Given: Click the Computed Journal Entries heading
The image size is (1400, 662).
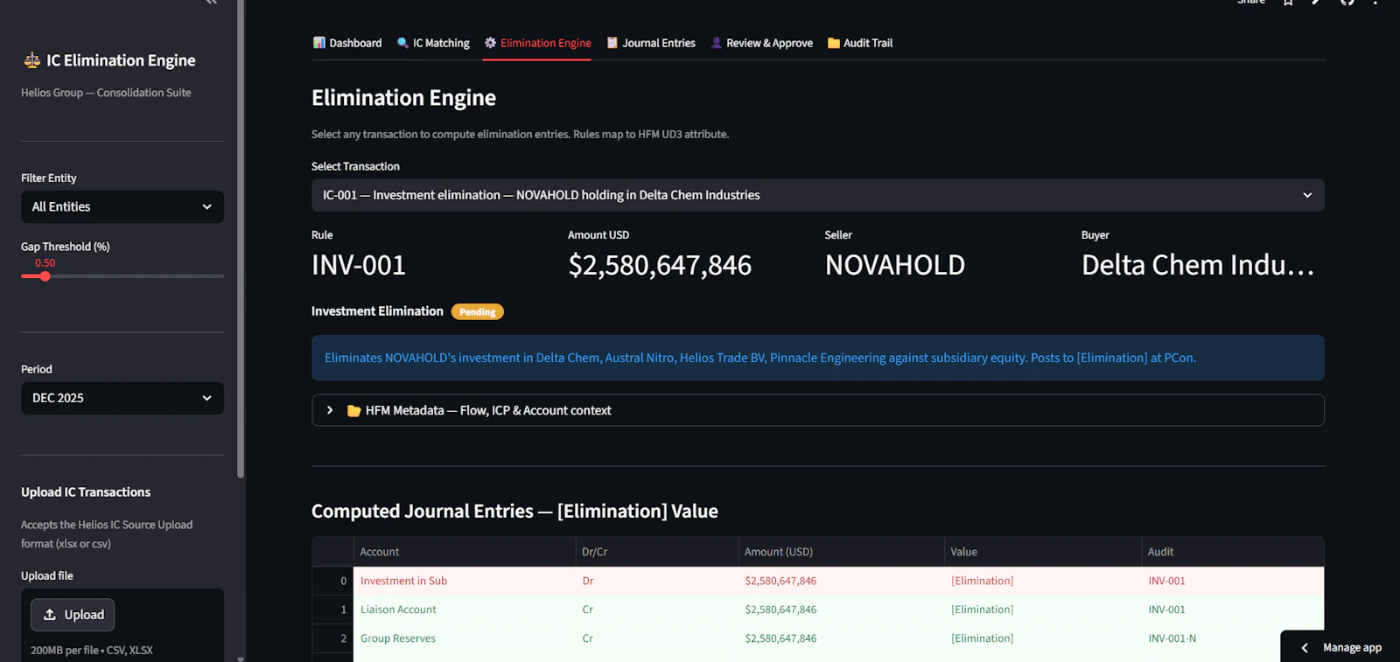Looking at the screenshot, I should pyautogui.click(x=514, y=512).
